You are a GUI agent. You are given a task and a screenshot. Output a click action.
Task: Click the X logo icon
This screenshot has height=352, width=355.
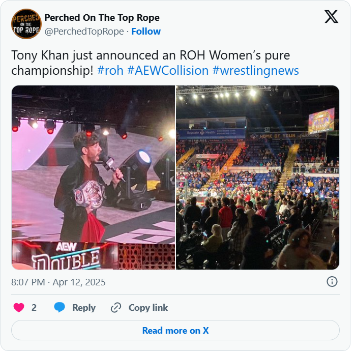332,16
